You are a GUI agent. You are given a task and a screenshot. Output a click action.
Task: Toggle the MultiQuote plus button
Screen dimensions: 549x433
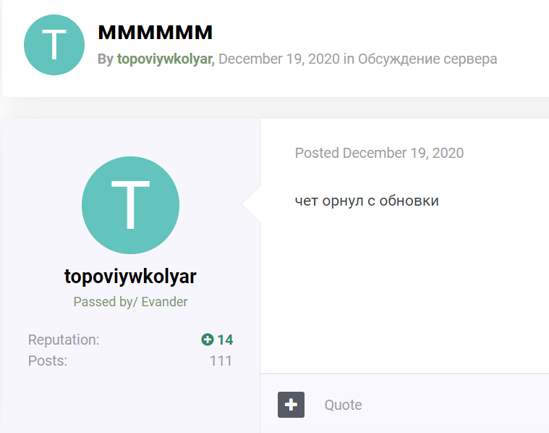pyautogui.click(x=291, y=405)
